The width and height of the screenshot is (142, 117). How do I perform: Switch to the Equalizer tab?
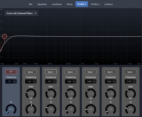click(x=42, y=4)
